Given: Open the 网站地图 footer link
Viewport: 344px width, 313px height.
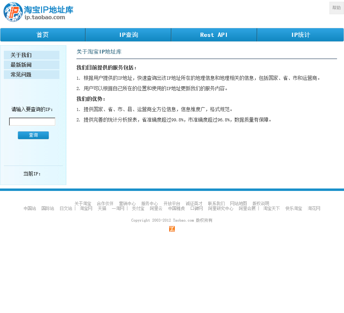Looking at the screenshot, I should [238, 203].
